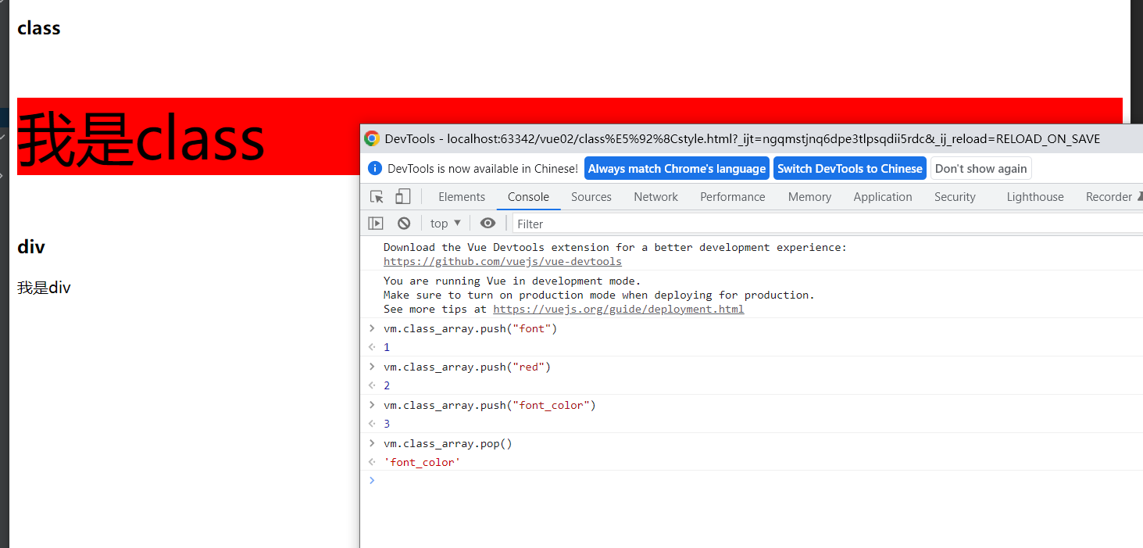Click the vm.class_array.push("font_color") command
This screenshot has width=1143, height=548.
tap(489, 405)
